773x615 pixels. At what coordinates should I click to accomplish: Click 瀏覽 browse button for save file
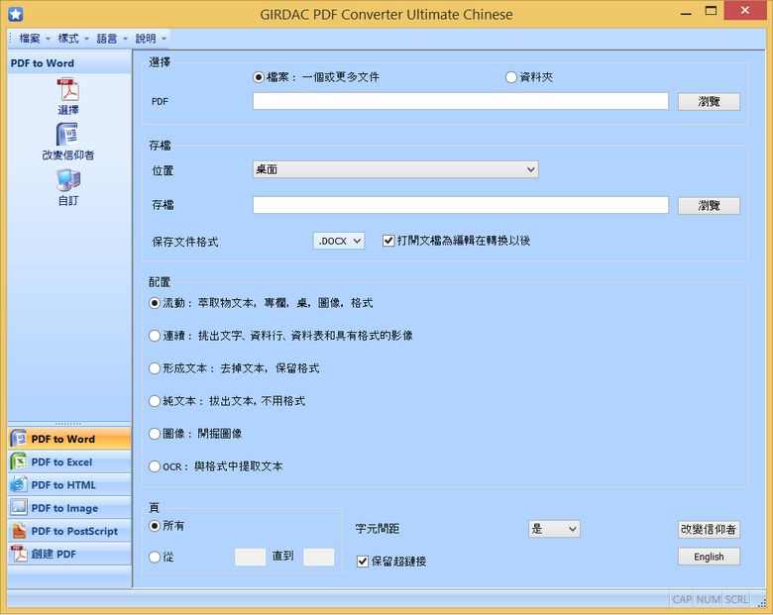[x=709, y=205]
